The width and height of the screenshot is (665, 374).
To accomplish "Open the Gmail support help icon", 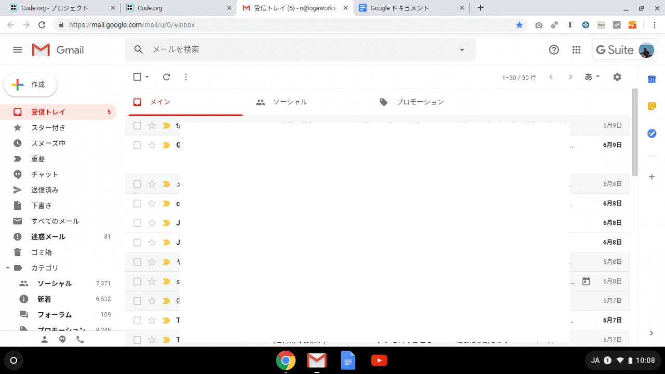I will tap(554, 50).
